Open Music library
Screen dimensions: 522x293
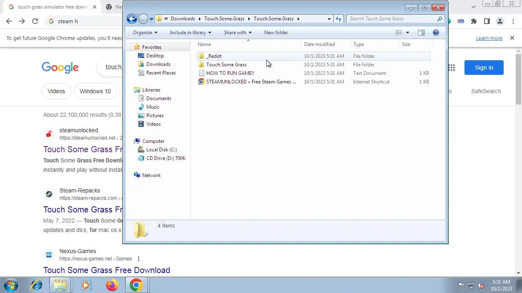pyautogui.click(x=153, y=107)
